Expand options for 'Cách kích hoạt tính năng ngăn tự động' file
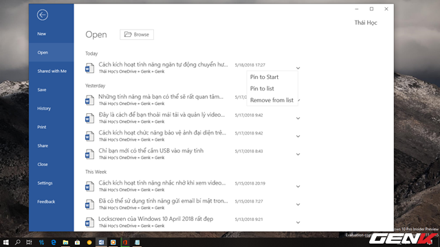The width and height of the screenshot is (440, 247). (298, 68)
